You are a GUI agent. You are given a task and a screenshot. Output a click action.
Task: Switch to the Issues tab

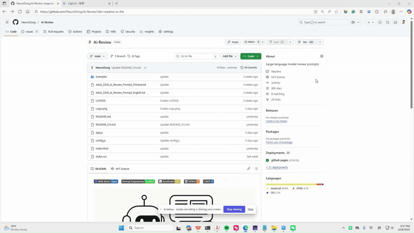(x=29, y=32)
